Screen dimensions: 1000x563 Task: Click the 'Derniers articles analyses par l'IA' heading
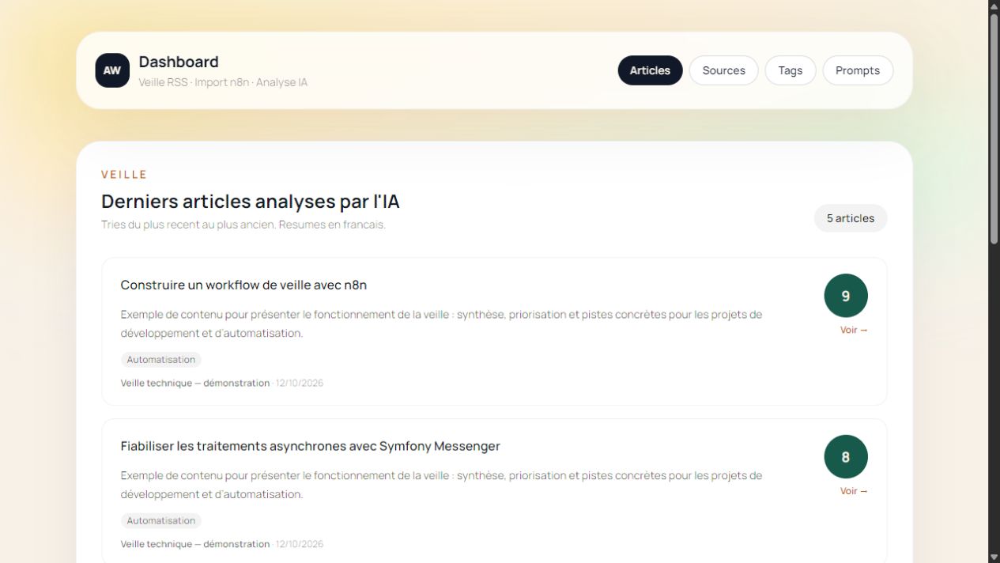point(251,202)
